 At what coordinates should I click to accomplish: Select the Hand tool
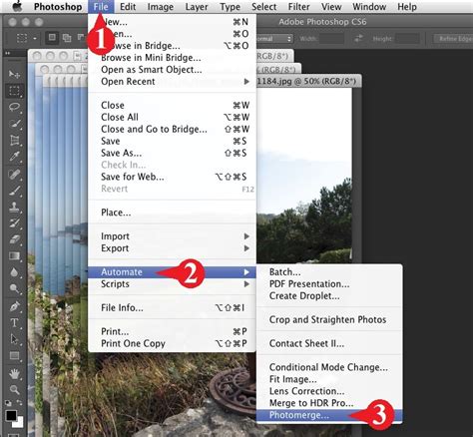(x=14, y=374)
